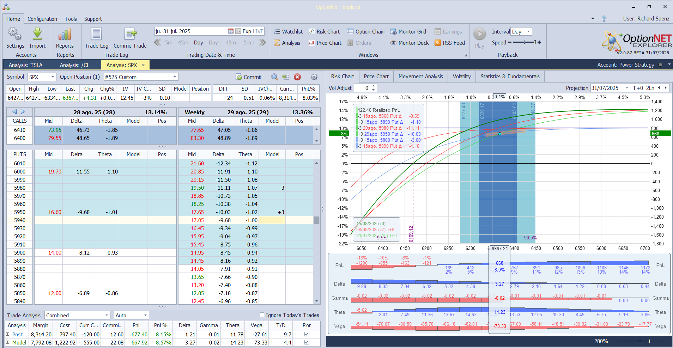Click the Day- step button

199,43
